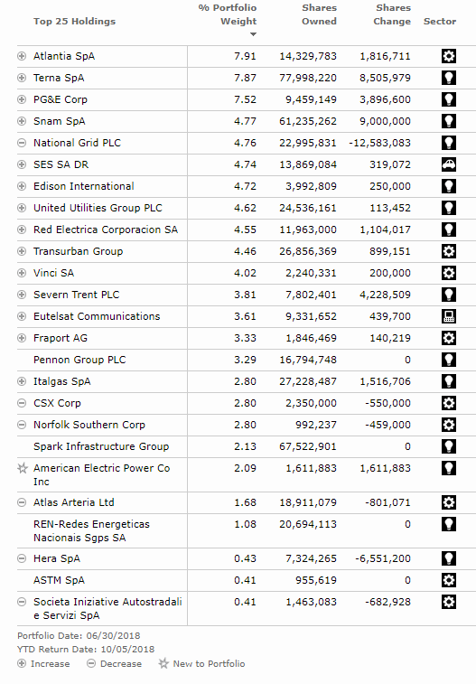This screenshot has height=684, width=476.
Task: Open the Vinci SA holding link
Action: (x=53, y=273)
